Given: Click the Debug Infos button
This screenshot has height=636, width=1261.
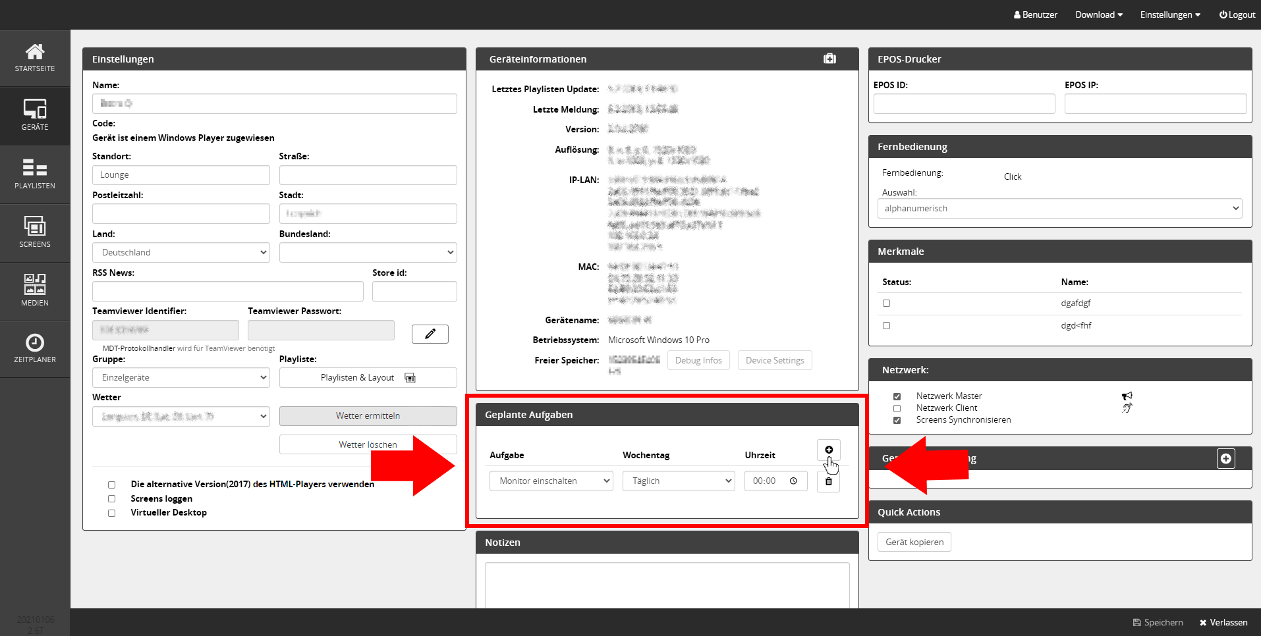Looking at the screenshot, I should click(x=698, y=361).
